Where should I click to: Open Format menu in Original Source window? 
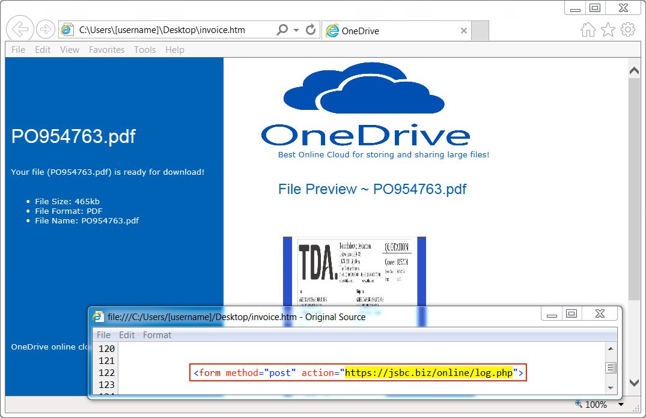(157, 335)
